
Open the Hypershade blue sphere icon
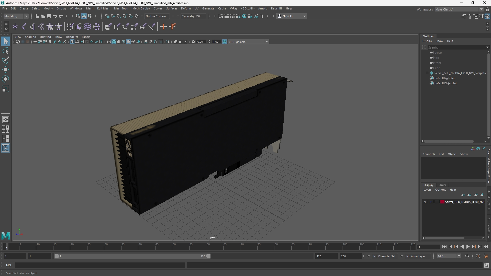[x=244, y=16]
